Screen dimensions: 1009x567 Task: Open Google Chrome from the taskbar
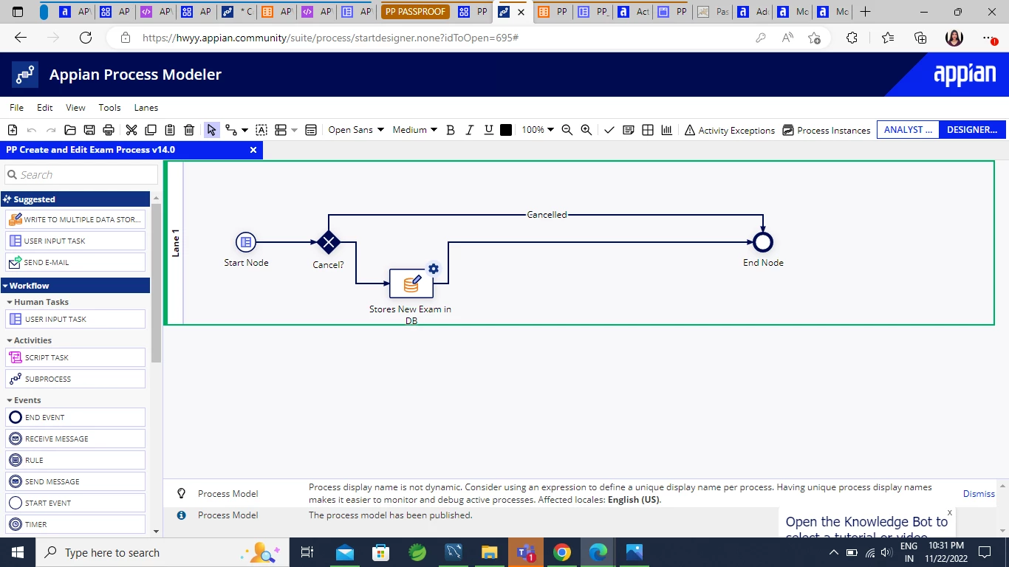562,552
